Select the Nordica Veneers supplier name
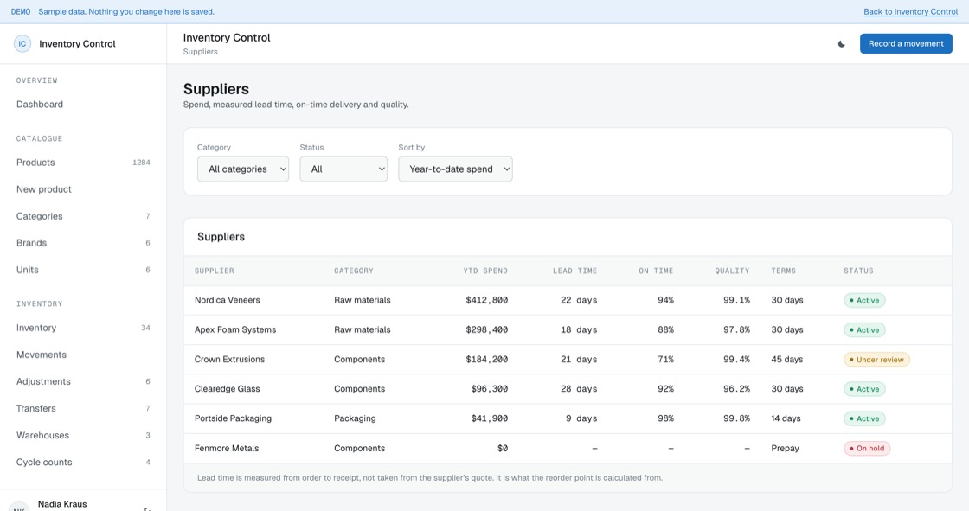This screenshot has width=969, height=511. click(228, 300)
